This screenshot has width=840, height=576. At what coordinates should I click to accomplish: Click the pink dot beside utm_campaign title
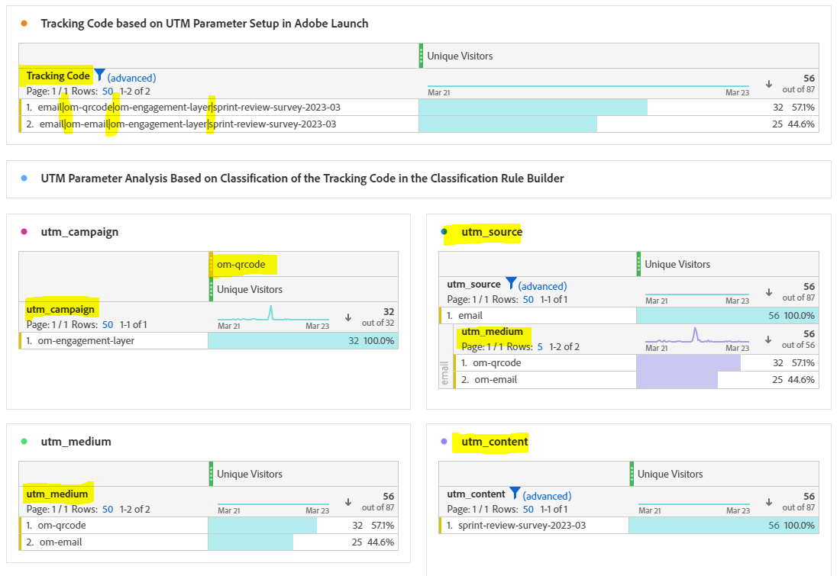coord(24,232)
